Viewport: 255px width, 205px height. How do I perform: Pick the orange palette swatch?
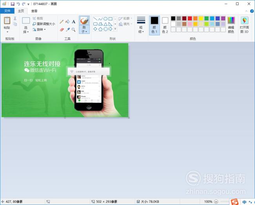point(195,18)
